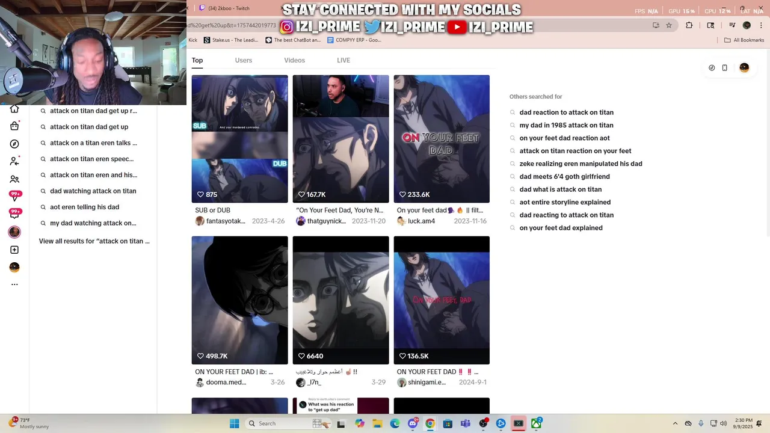Open ON YOUR FEET DAD video with 233.6K likes

[x=442, y=139]
